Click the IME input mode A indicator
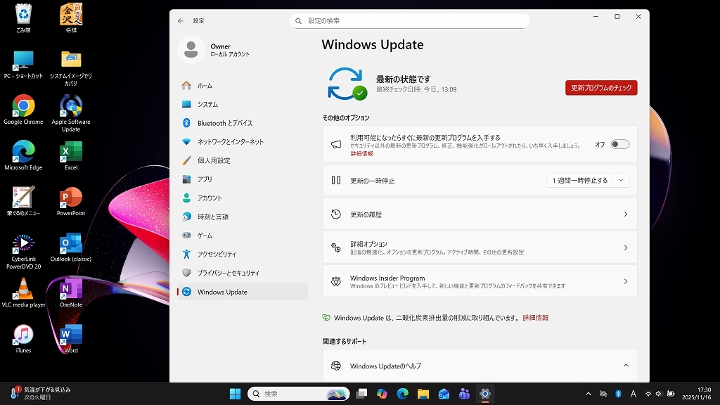Viewport: 720px width, 405px height. tap(634, 394)
